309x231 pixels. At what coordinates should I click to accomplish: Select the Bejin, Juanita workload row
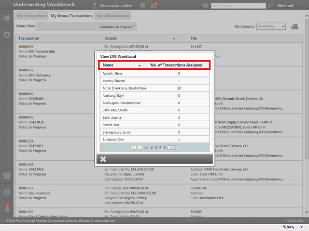(154, 117)
